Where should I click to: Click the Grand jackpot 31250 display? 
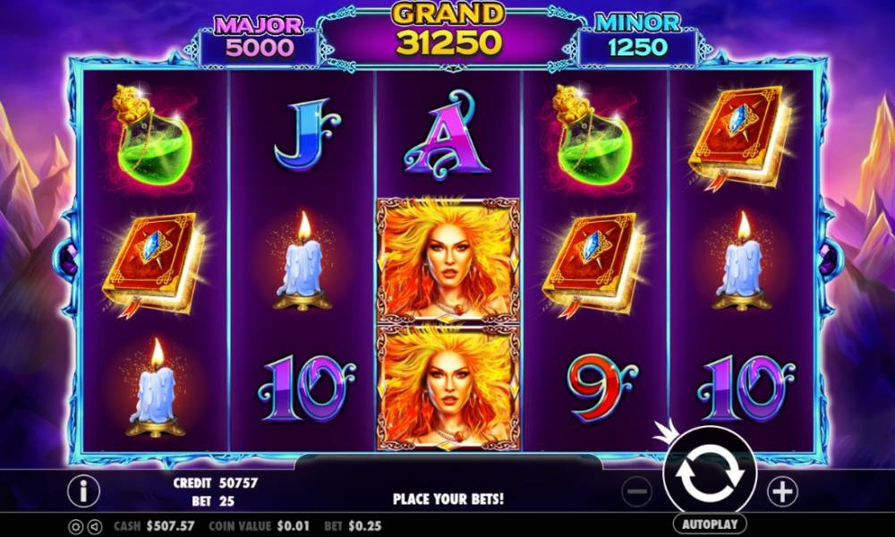[x=448, y=31]
